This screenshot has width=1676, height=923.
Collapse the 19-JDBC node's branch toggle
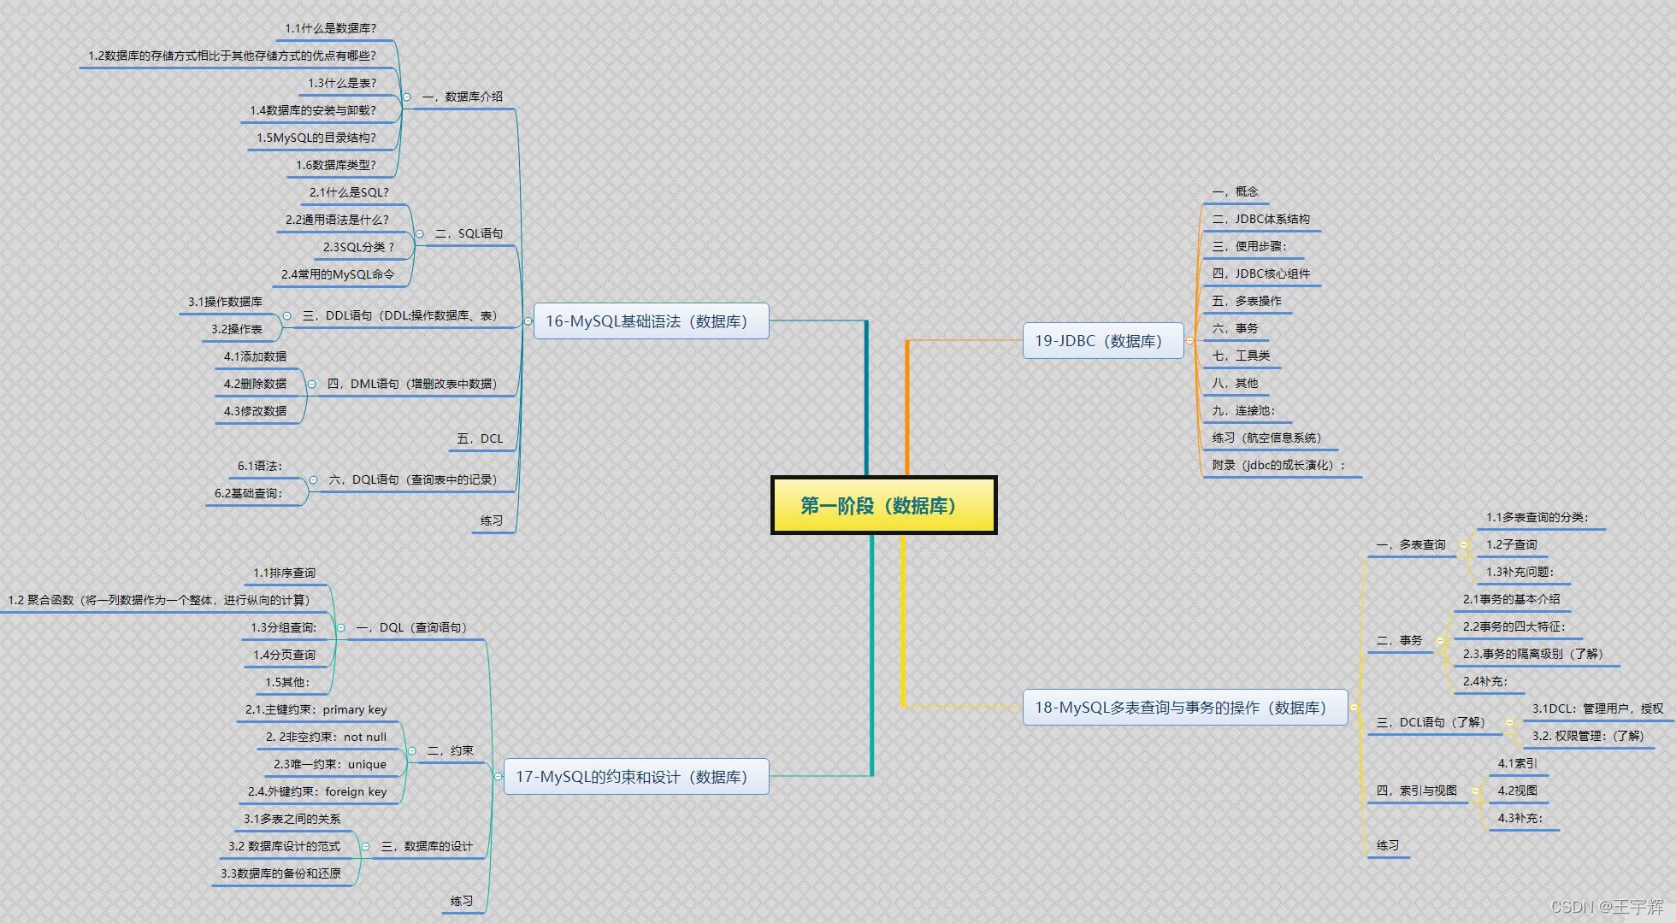click(1189, 341)
